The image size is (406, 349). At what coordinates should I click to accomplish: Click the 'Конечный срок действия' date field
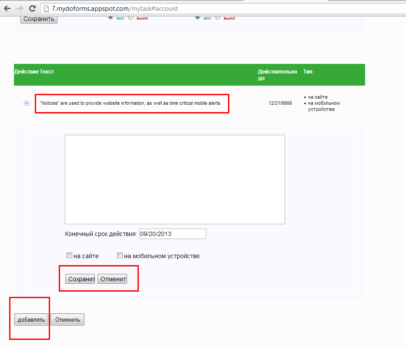click(x=172, y=234)
